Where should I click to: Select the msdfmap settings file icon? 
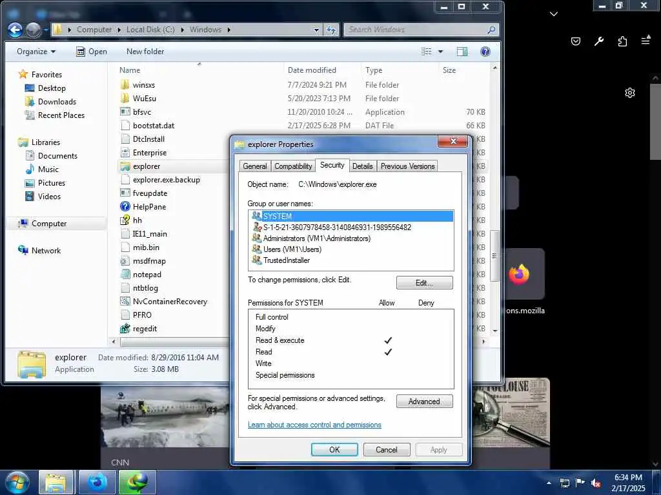coord(125,260)
